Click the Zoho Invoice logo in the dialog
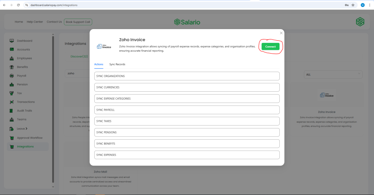Image resolution: width=374 pixels, height=195 pixels. (104, 47)
